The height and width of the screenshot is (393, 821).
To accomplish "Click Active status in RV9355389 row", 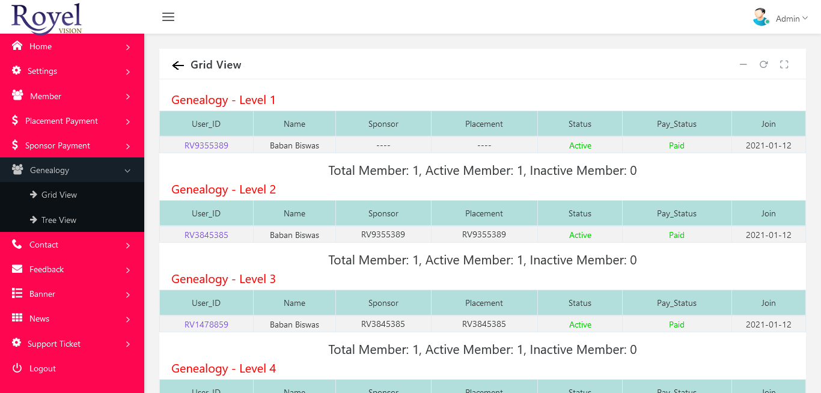I will [580, 145].
